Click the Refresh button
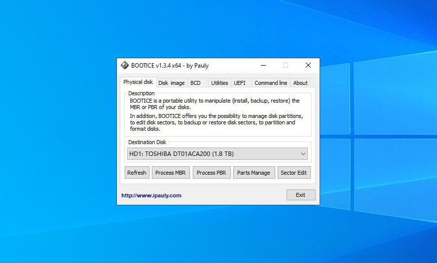The height and width of the screenshot is (263, 437). pyautogui.click(x=137, y=173)
